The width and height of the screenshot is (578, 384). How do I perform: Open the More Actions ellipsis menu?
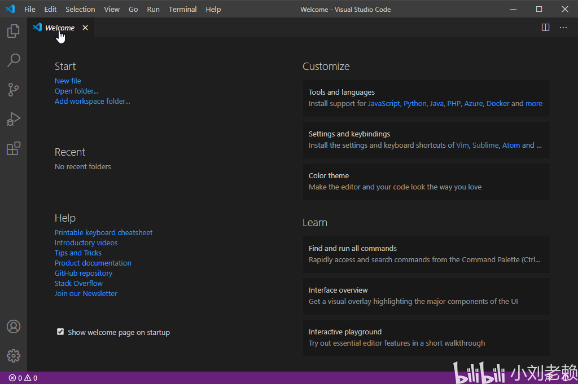point(563,28)
